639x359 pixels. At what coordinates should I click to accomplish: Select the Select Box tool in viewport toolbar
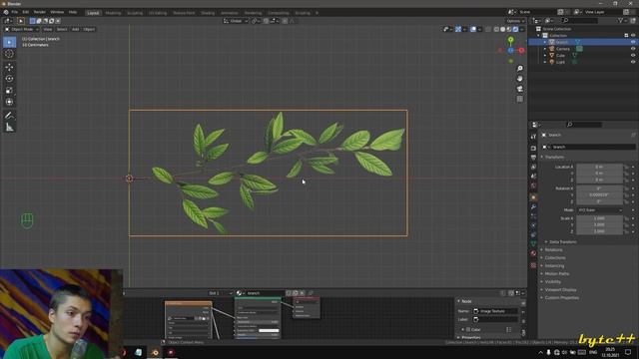coord(9,42)
